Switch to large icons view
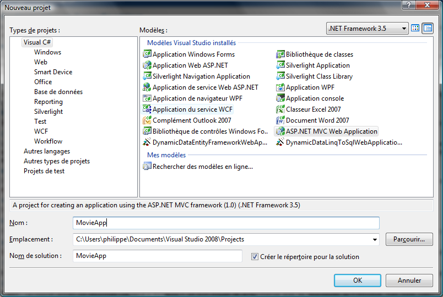 [415, 28]
